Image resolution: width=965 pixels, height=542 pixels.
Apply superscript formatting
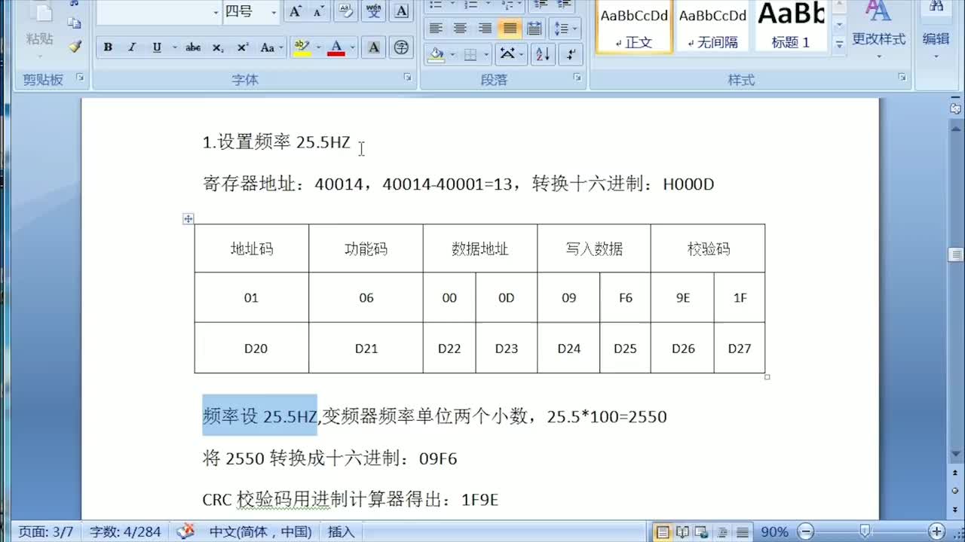point(243,47)
